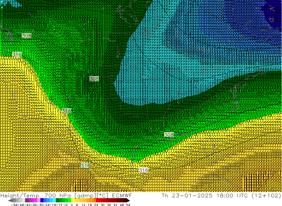282x206 pixels.
Task: Click the "18:00 UTC" time label
Action: 232,195
